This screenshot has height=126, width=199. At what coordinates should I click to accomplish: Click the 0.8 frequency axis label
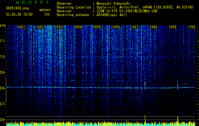[3, 88]
